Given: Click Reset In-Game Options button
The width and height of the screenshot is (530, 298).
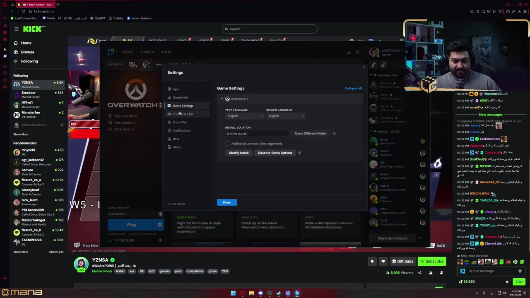Looking at the screenshot, I should click(x=275, y=153).
